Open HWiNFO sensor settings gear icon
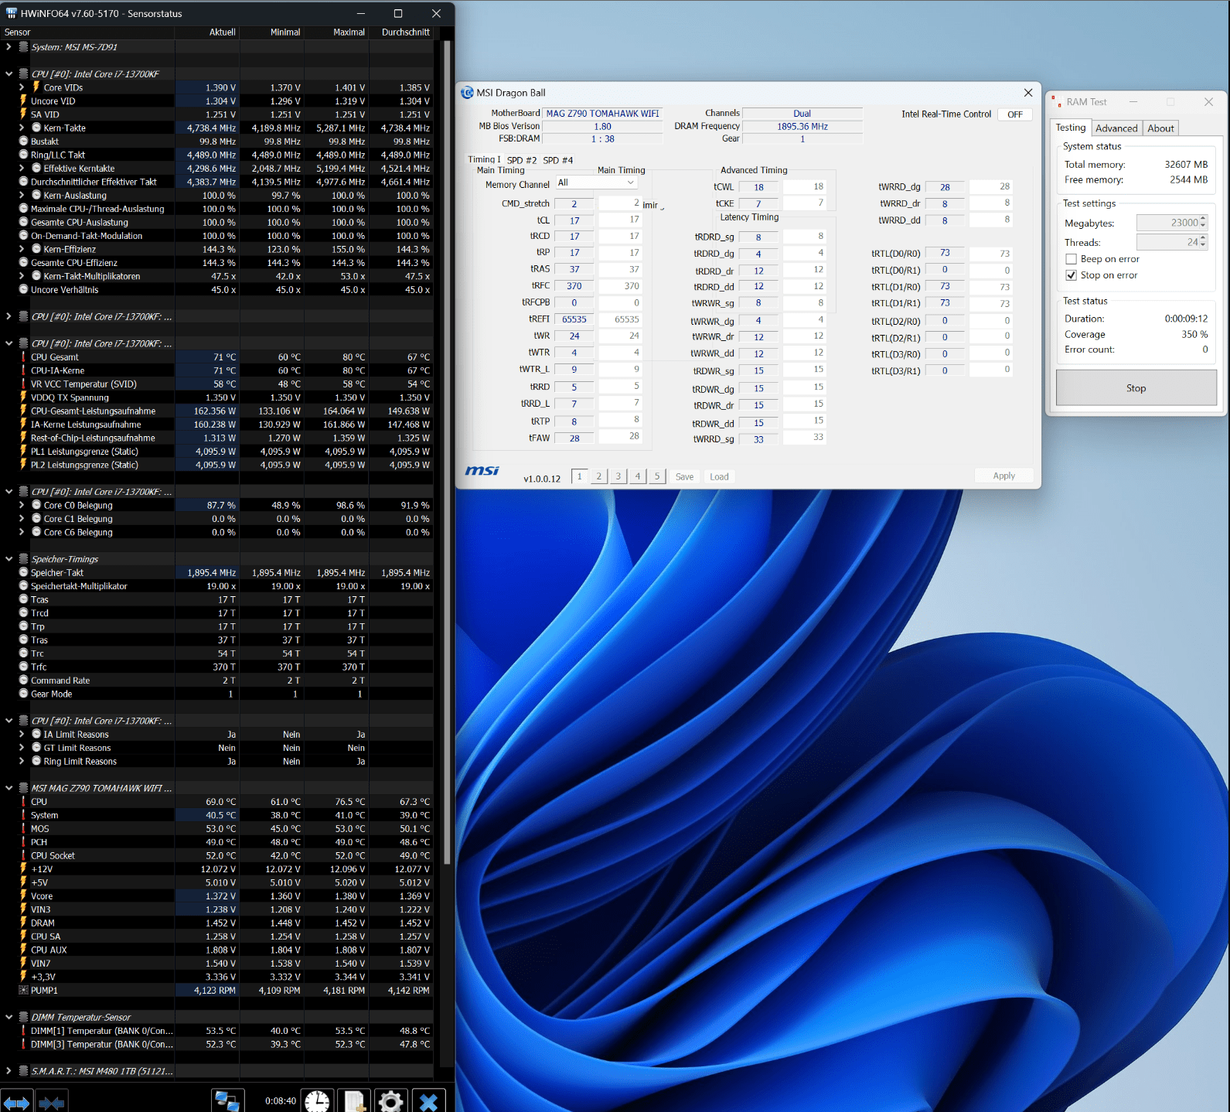The height and width of the screenshot is (1112, 1230). tap(391, 1100)
